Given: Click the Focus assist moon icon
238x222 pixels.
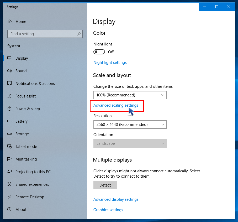Looking at the screenshot, I should coord(10,96).
